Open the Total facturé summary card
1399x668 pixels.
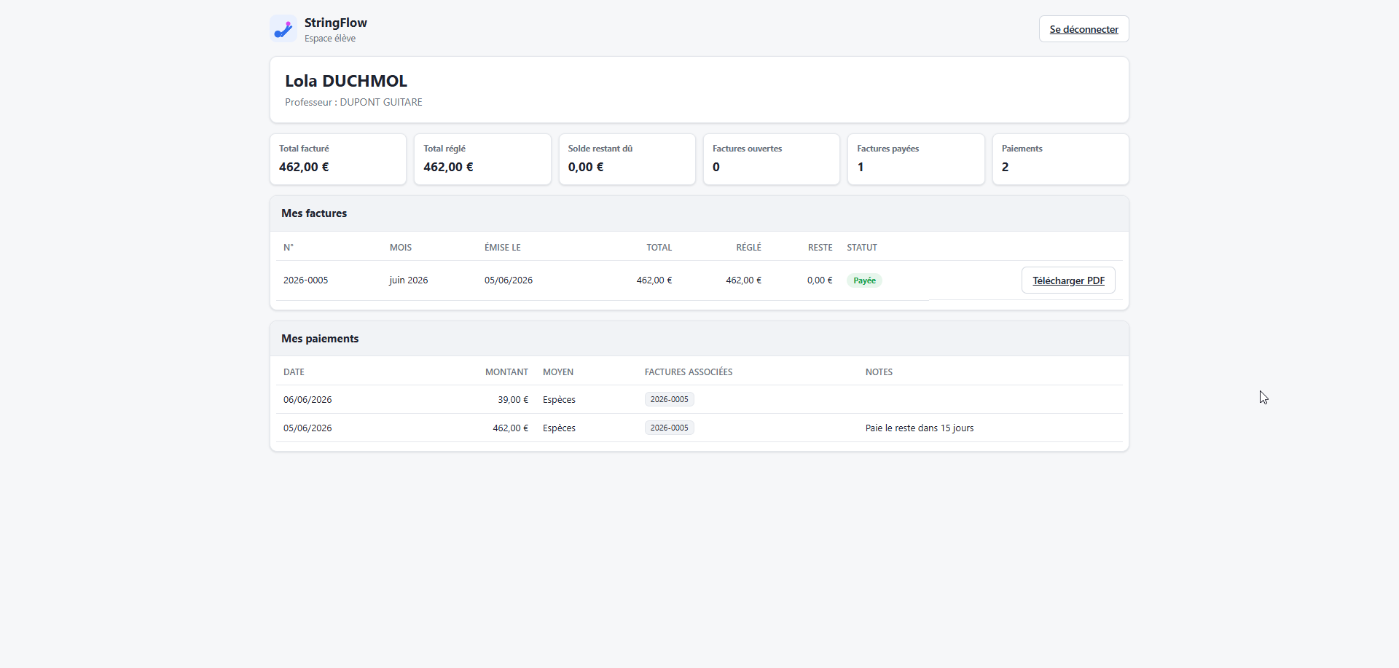[x=338, y=159]
